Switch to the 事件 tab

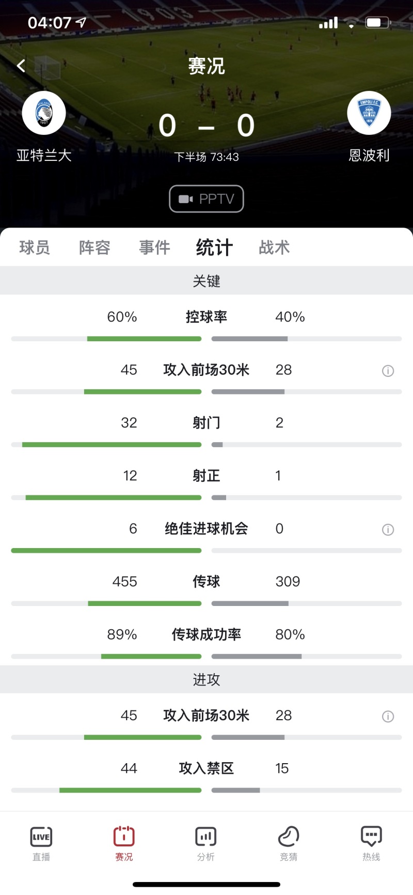154,248
